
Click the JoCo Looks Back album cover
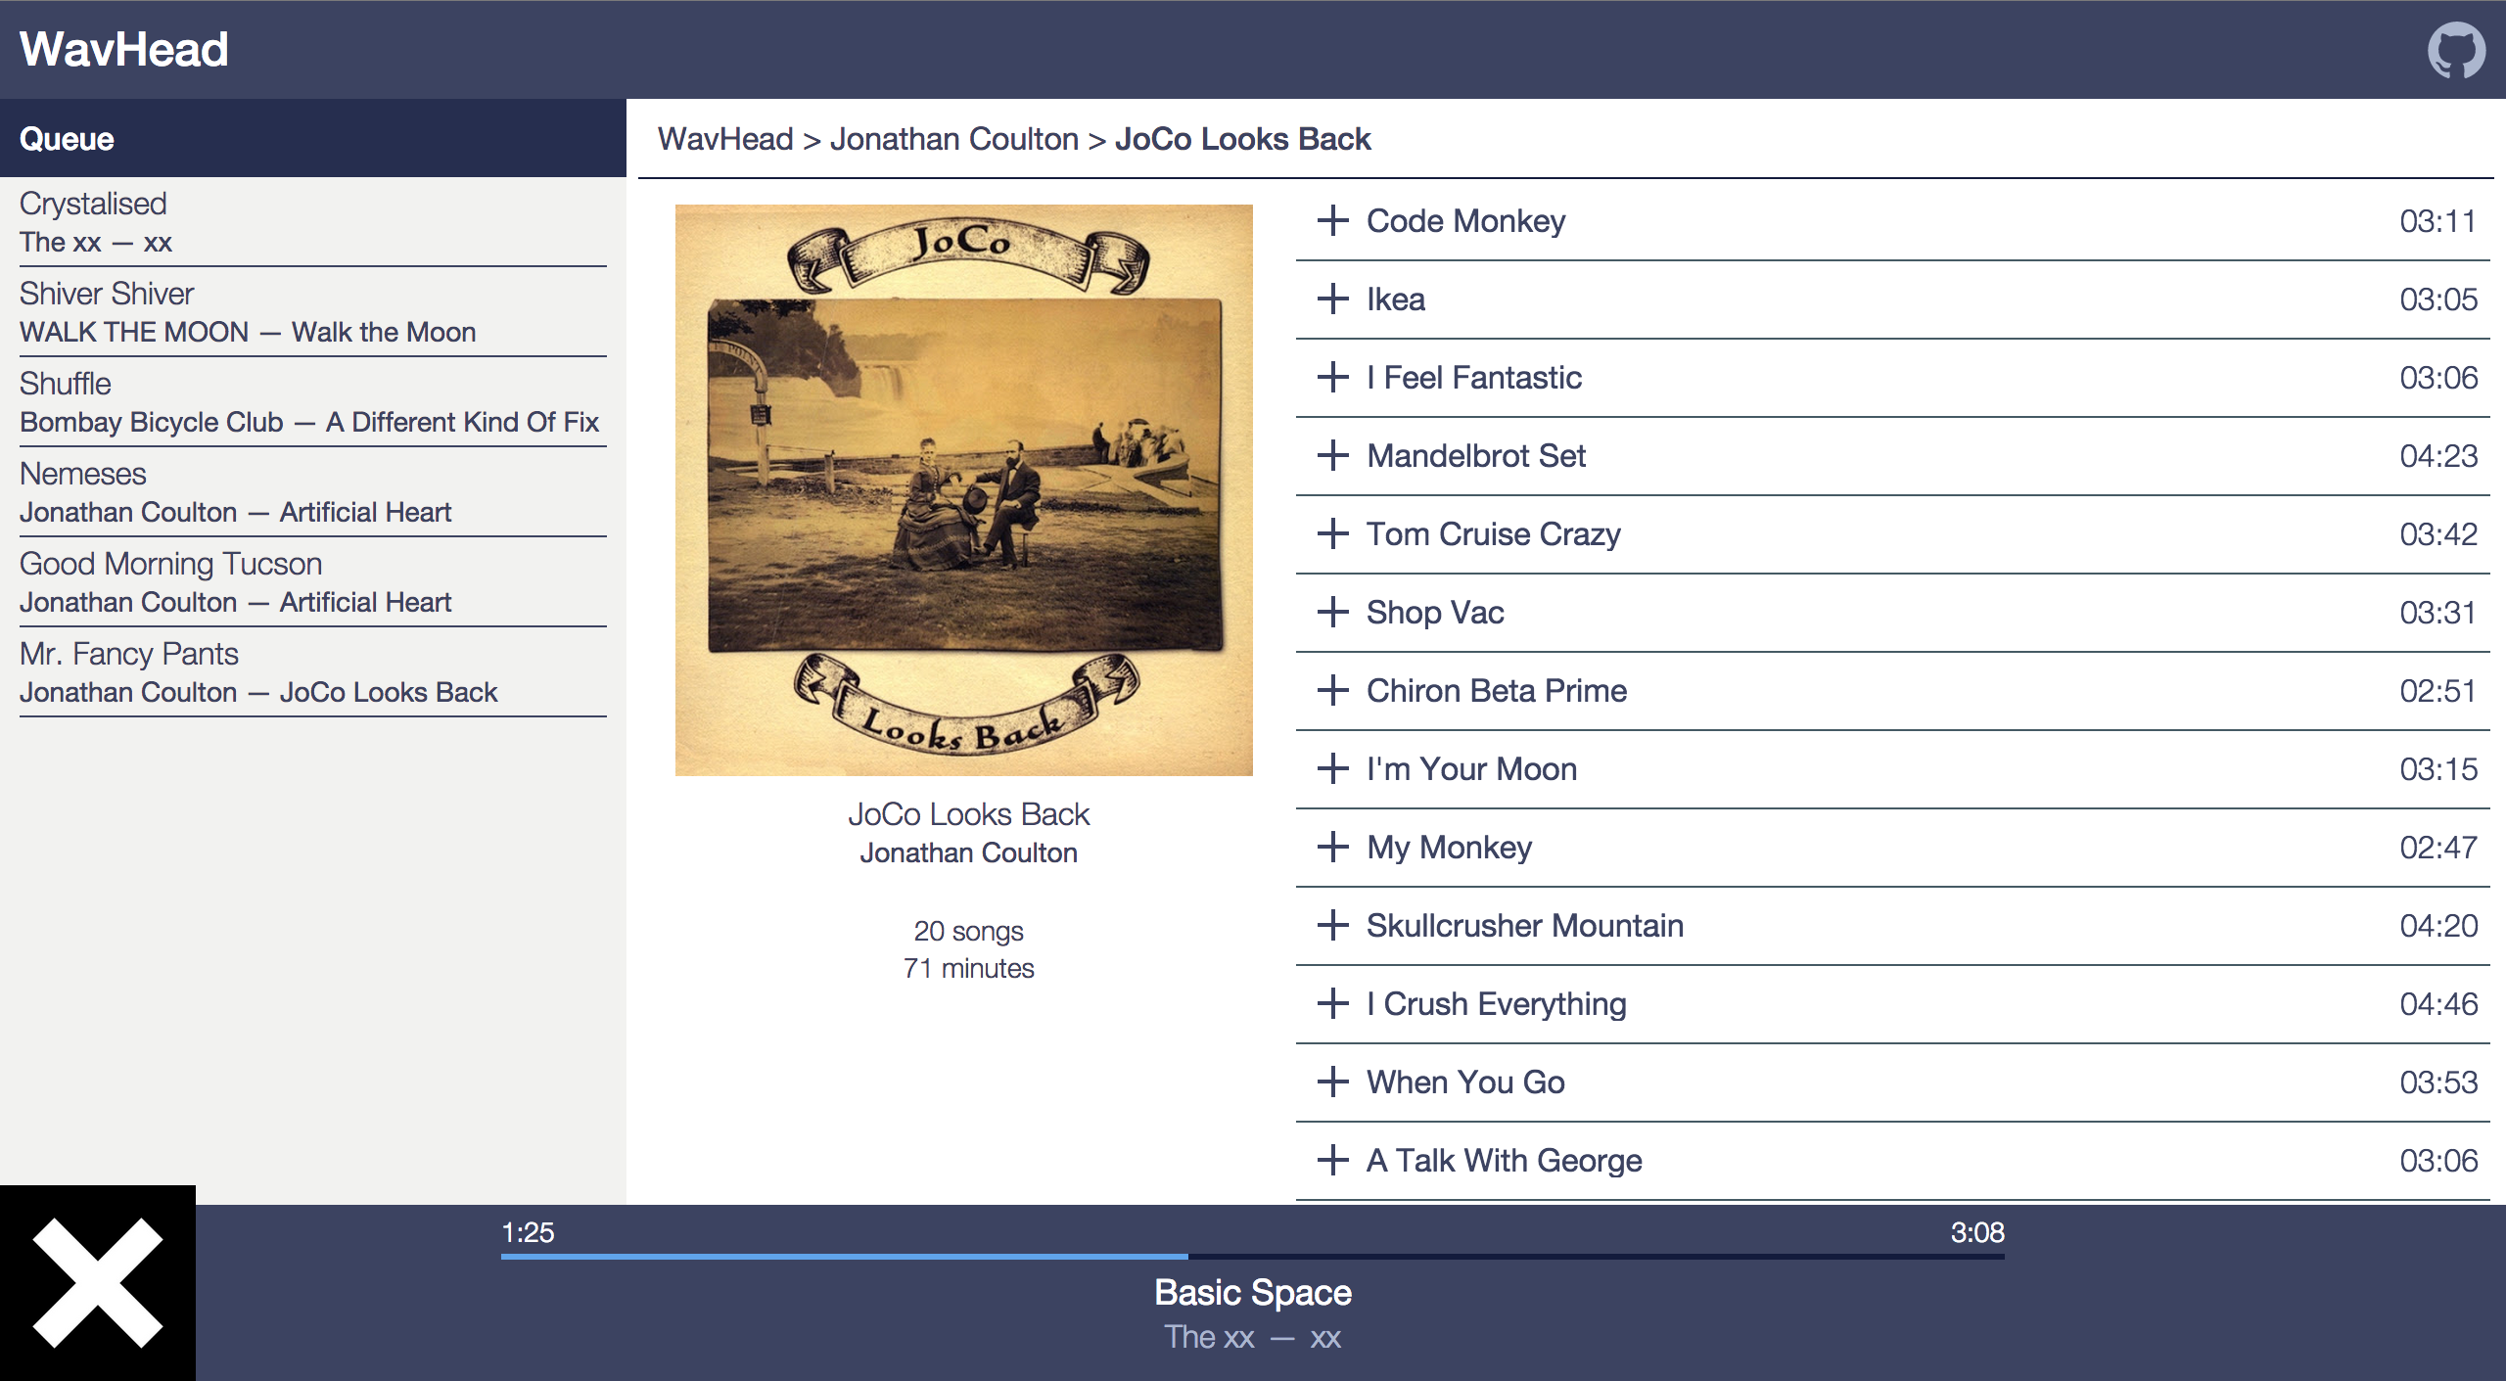(963, 489)
